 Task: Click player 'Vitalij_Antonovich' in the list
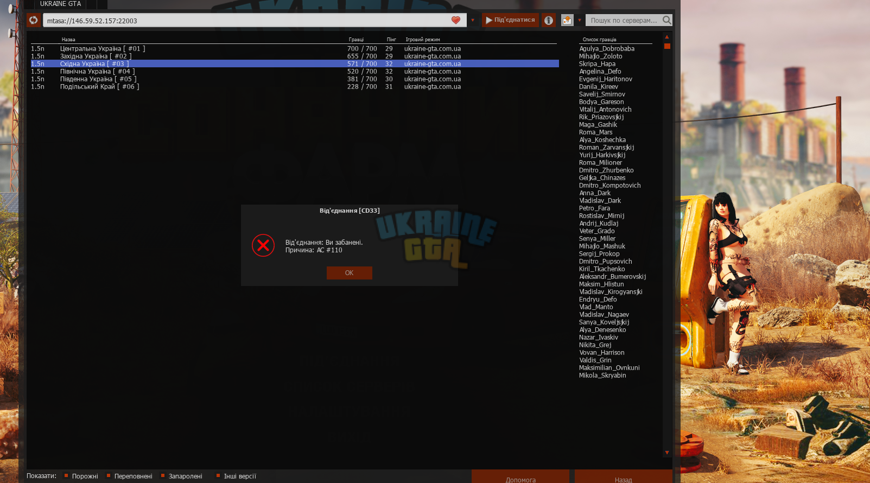pyautogui.click(x=605, y=109)
